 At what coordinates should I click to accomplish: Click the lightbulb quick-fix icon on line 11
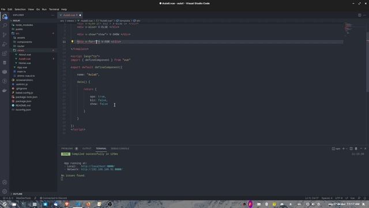[72, 42]
